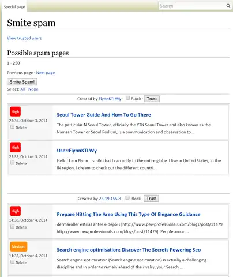The width and height of the screenshot is (233, 277).
Task: Select None link to clear selection
Action: pyautogui.click(x=33, y=89)
